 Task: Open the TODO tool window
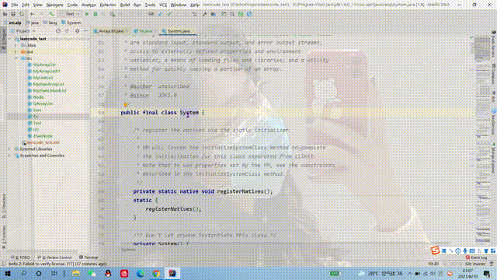point(21,257)
